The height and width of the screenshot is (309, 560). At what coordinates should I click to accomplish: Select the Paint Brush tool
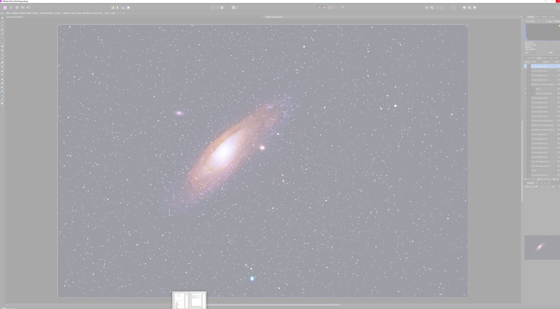(2, 54)
